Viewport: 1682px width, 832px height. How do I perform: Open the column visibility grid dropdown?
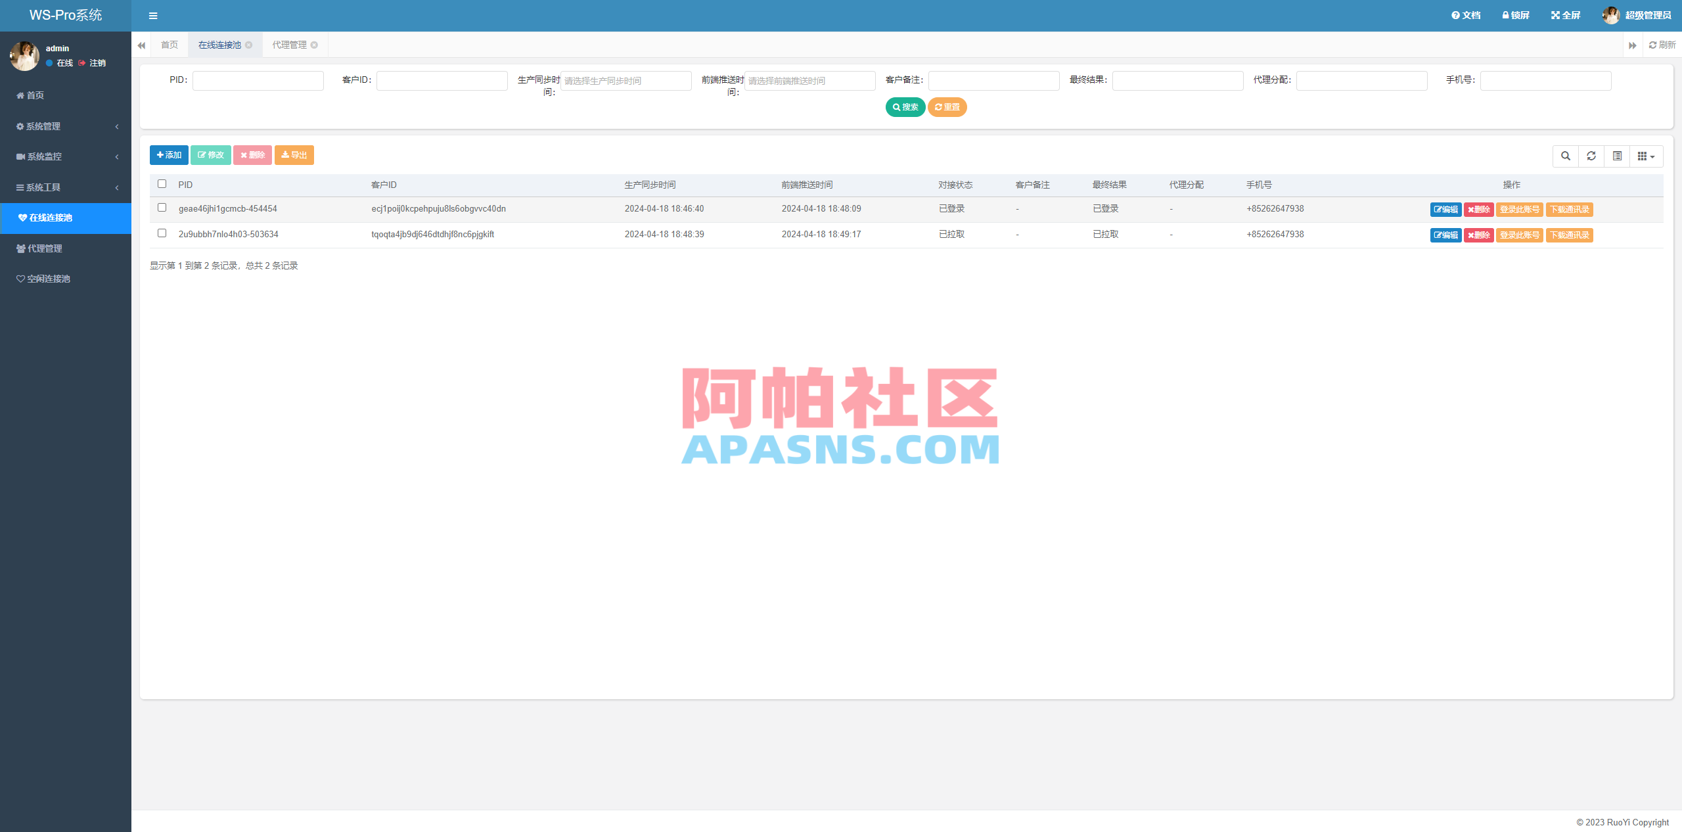[x=1646, y=156]
